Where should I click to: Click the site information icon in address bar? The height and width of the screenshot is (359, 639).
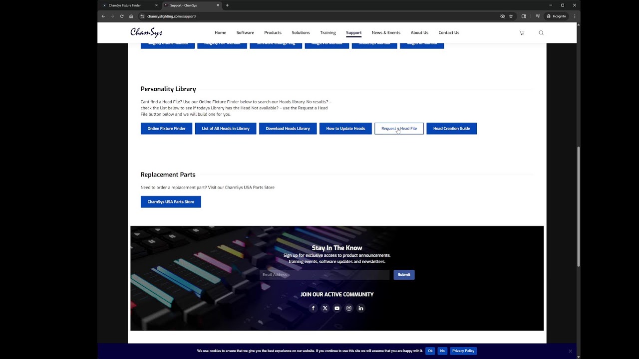[142, 16]
